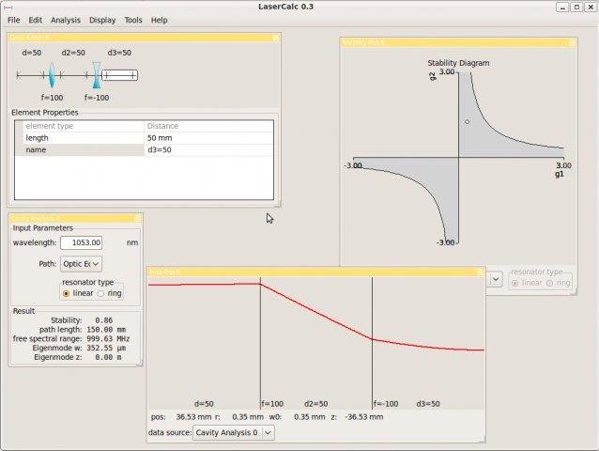
Task: Click the d3=50 distance element in editor
Action: [119, 74]
